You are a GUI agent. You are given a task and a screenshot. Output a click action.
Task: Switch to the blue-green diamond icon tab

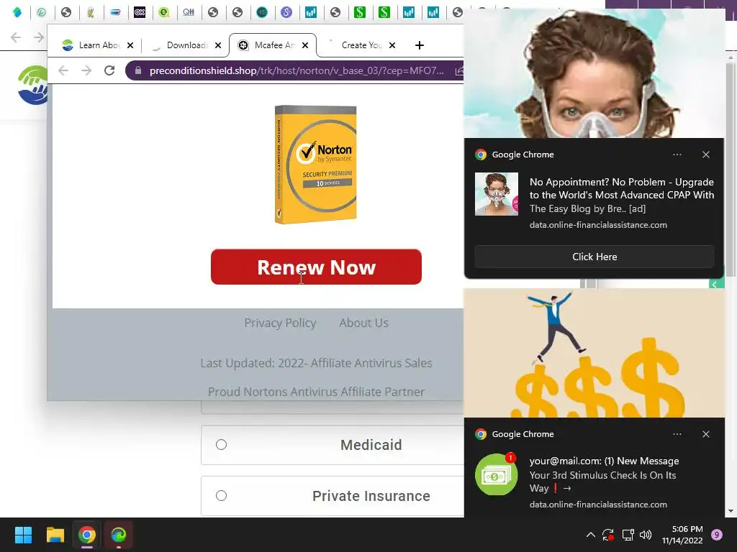click(17, 12)
